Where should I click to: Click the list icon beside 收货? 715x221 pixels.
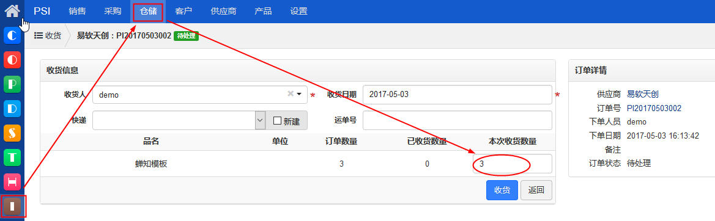point(39,35)
